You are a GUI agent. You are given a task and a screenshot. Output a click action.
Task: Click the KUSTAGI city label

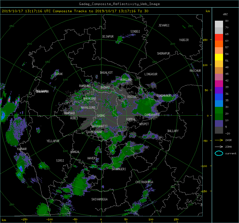pyautogui.click(x=133, y=97)
